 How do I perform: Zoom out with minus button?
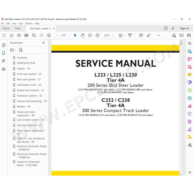click(90, 35)
